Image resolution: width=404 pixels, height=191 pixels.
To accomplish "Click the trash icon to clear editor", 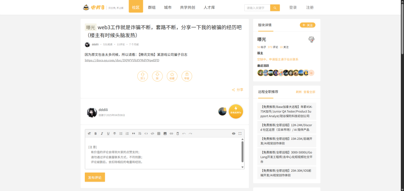I will point(178,134).
